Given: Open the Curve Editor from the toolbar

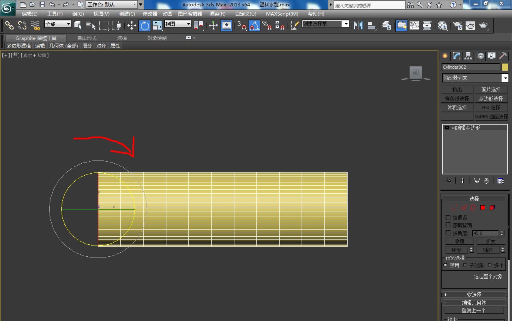Looking at the screenshot, I should pyautogui.click(x=414, y=26).
